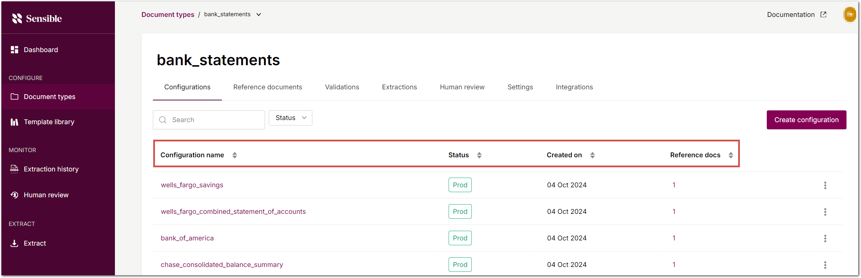Image resolution: width=861 pixels, height=278 pixels.
Task: Click Create configuration button
Action: click(x=806, y=120)
